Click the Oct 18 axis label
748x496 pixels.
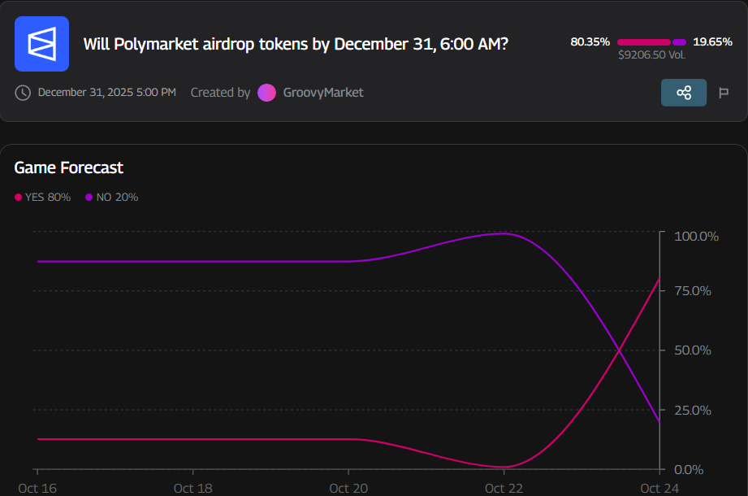coord(192,489)
